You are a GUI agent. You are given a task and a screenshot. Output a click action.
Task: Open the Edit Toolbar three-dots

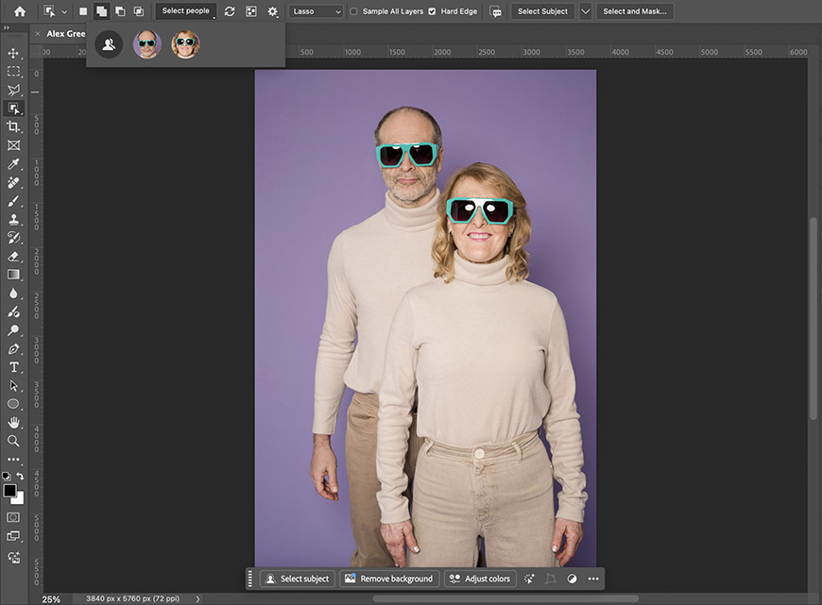(13, 460)
